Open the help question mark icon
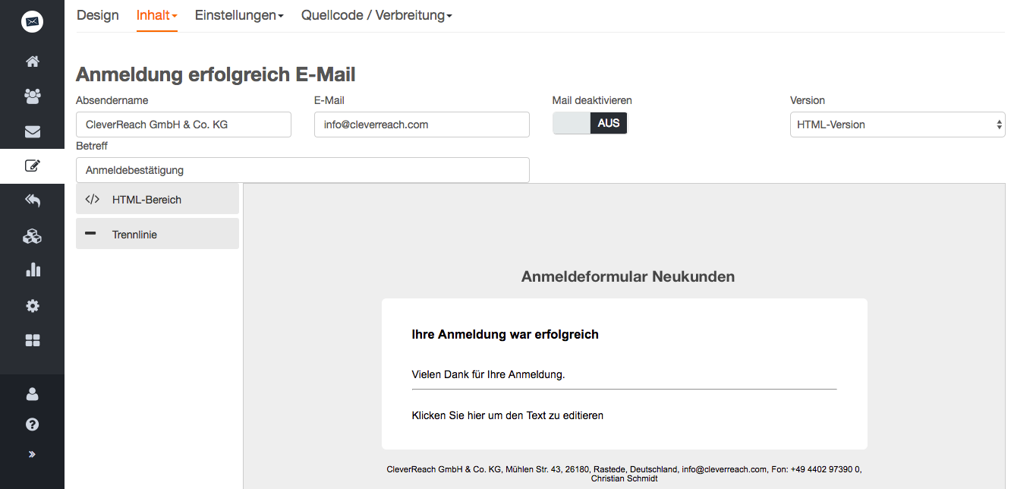The height and width of the screenshot is (489, 1033). pyautogui.click(x=32, y=424)
